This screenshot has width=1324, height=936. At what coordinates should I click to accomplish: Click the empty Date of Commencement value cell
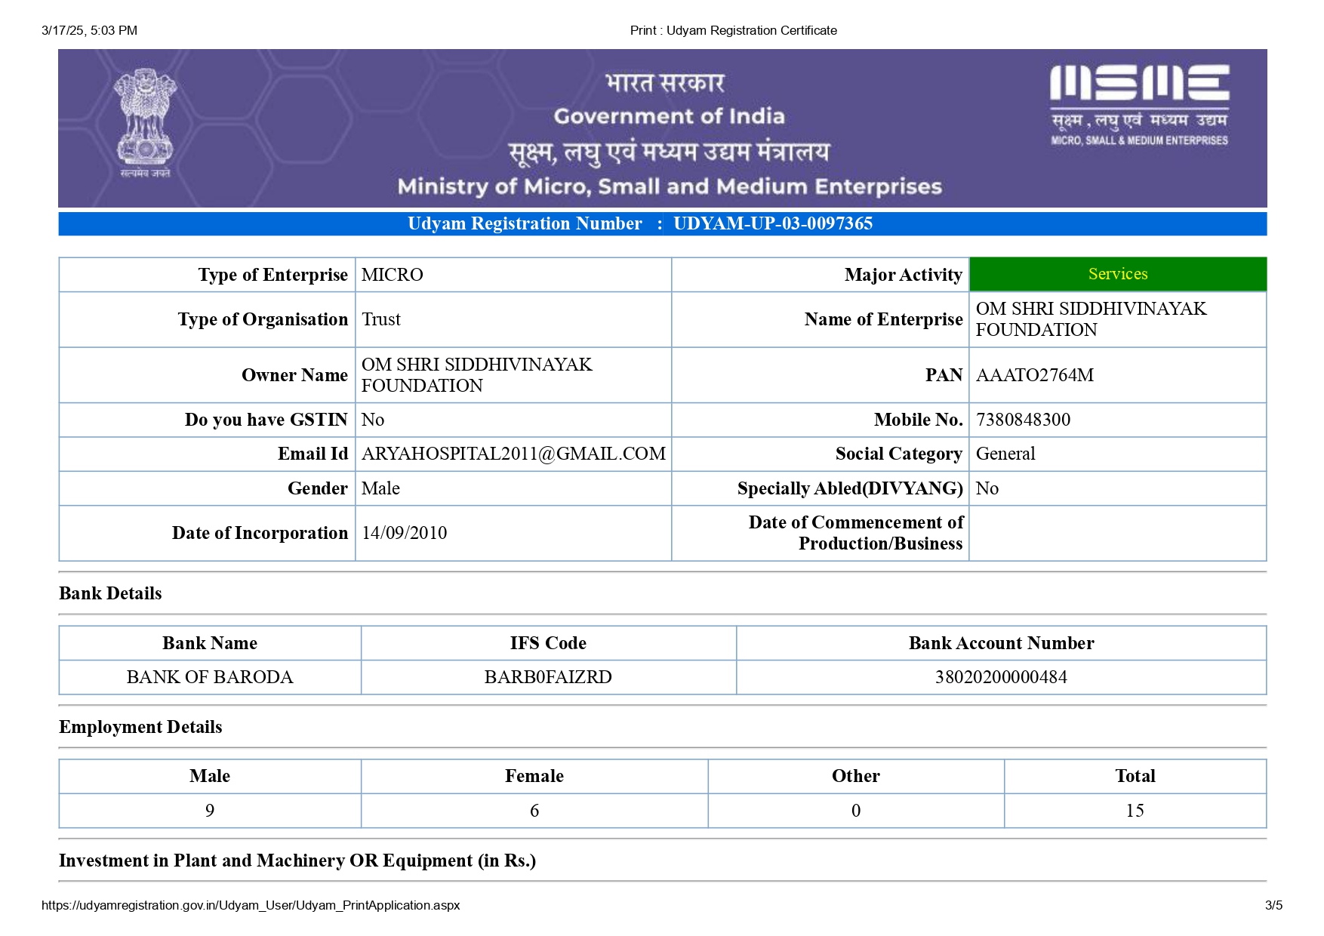[1117, 533]
